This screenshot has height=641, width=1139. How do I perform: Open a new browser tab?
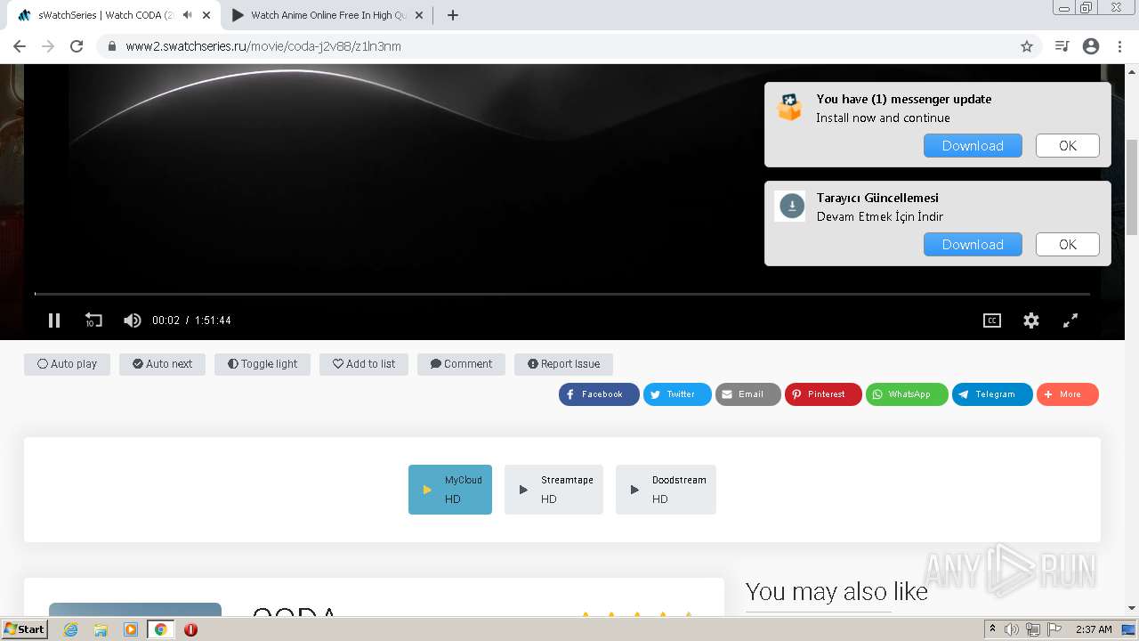[453, 15]
